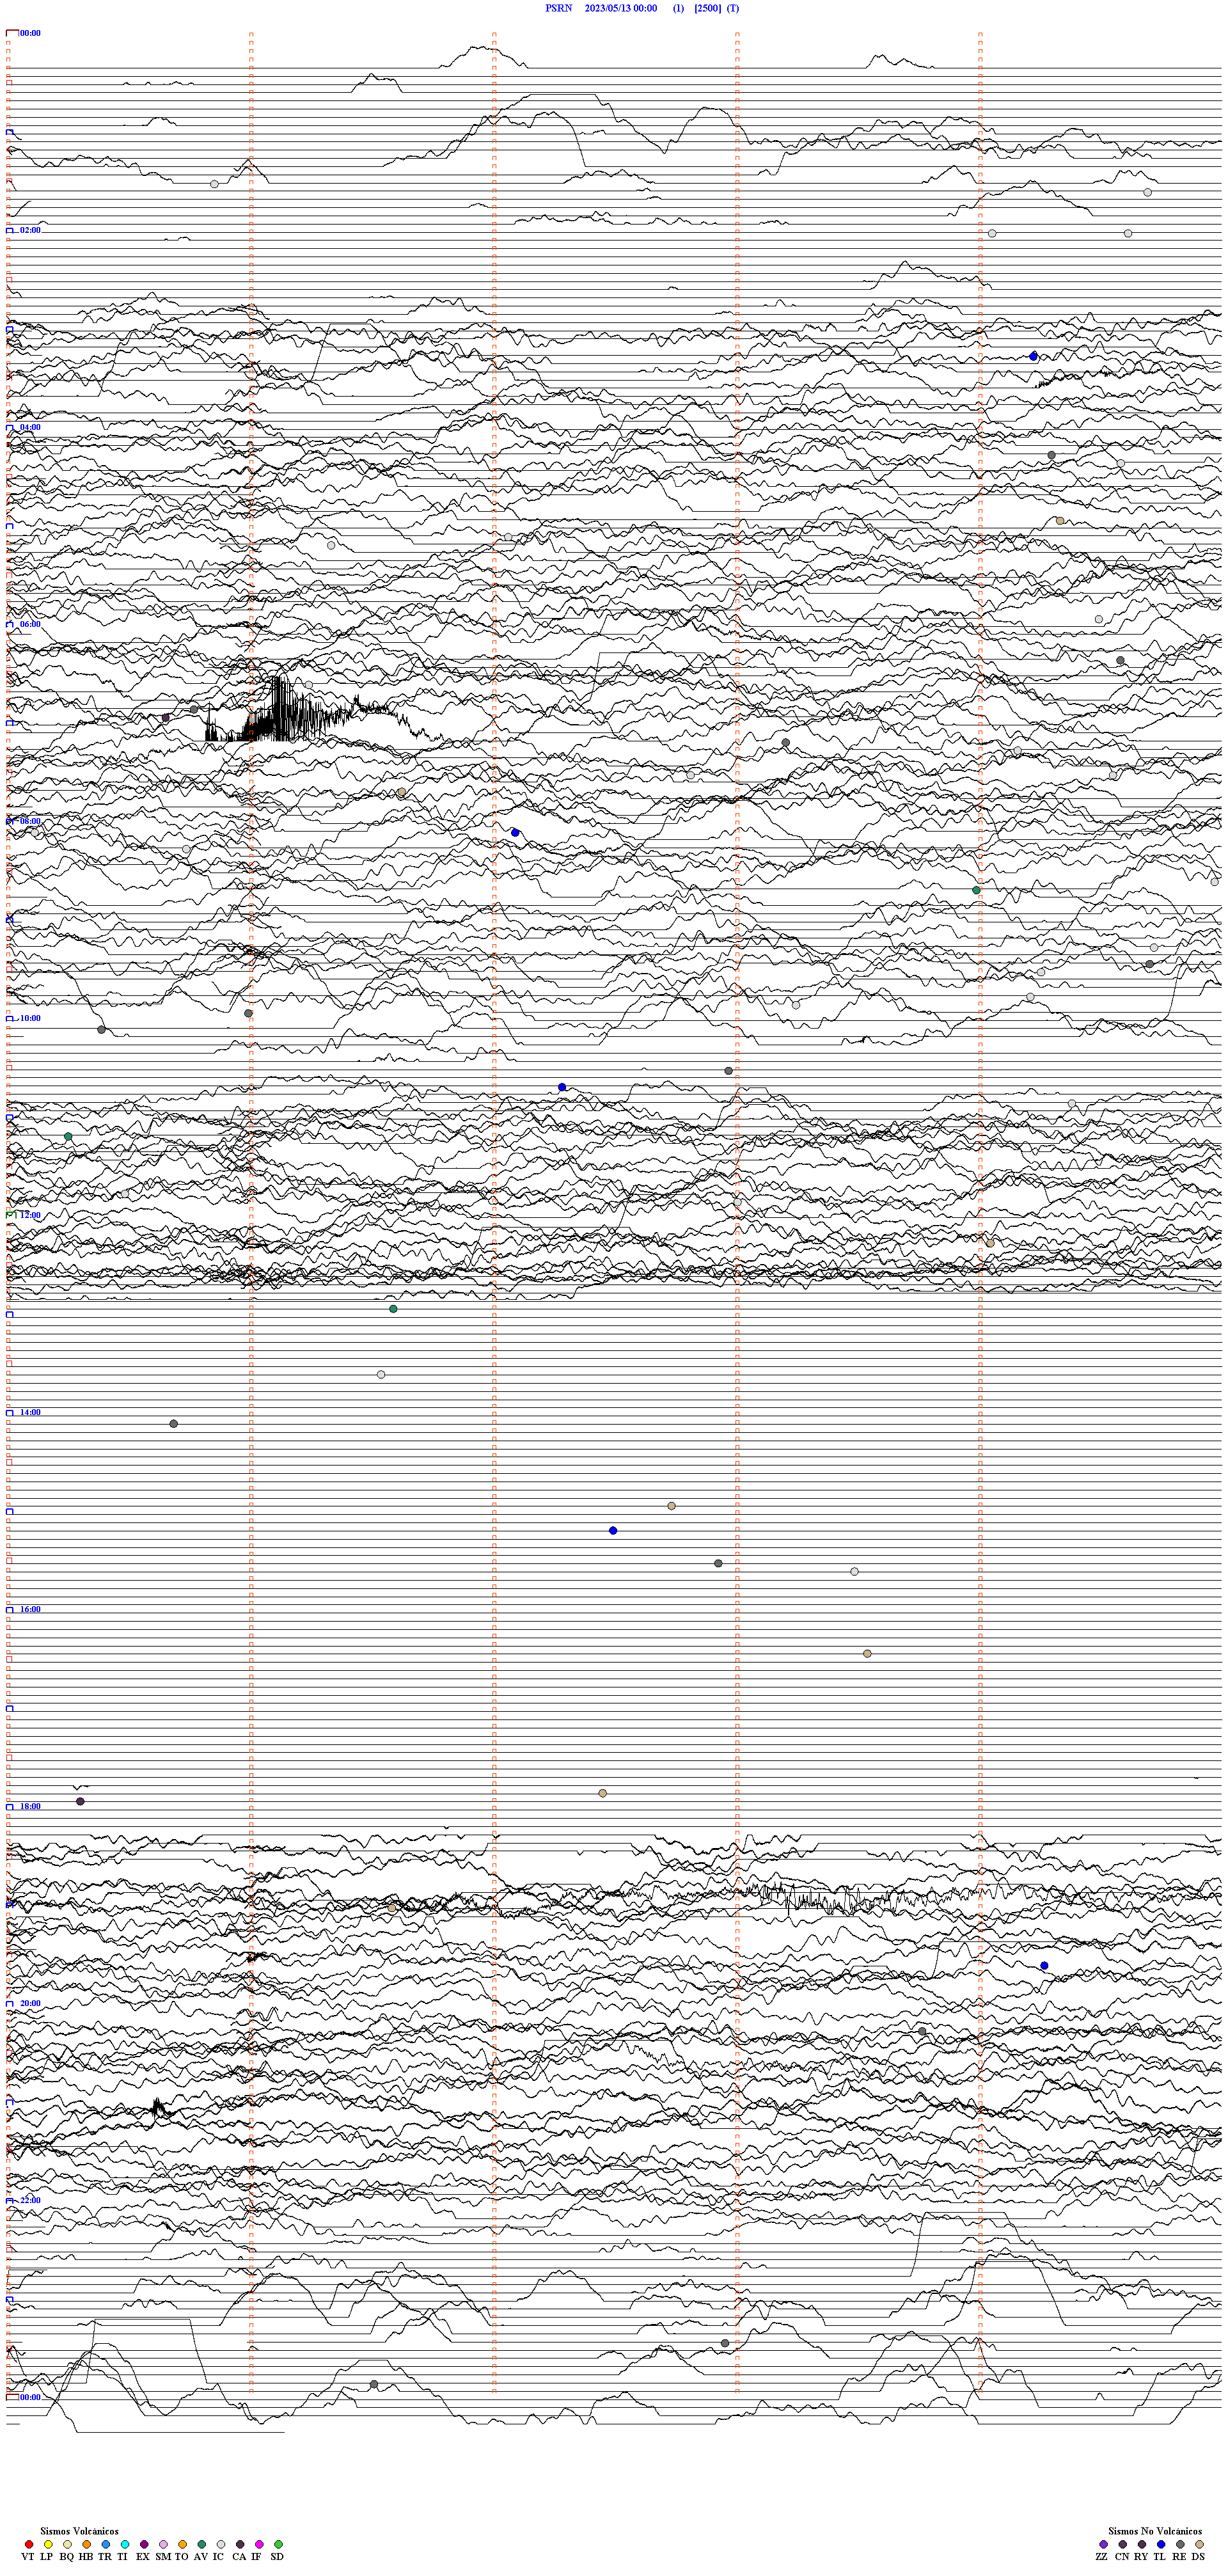Select the 18:00 time label
1228x2576 pixels.
(x=30, y=1806)
